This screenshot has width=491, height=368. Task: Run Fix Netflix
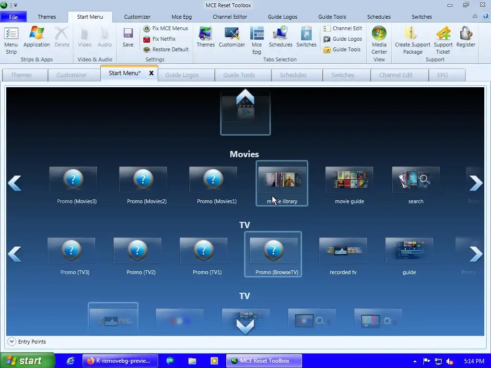159,39
